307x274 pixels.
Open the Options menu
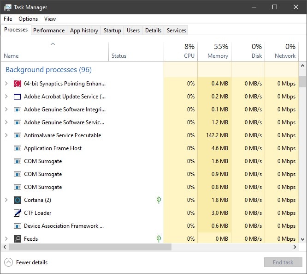(x=28, y=19)
